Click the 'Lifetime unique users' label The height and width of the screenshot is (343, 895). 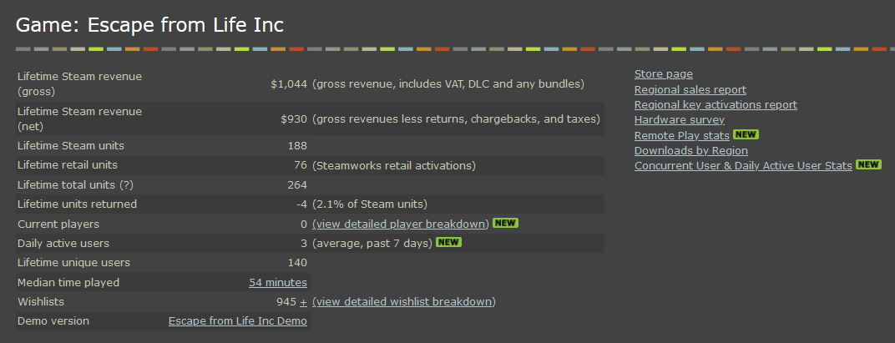click(x=73, y=263)
